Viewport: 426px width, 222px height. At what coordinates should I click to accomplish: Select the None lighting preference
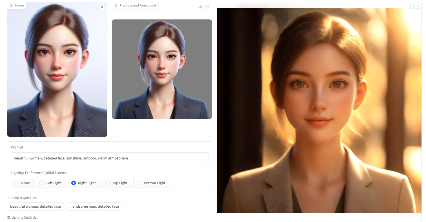click(17, 183)
